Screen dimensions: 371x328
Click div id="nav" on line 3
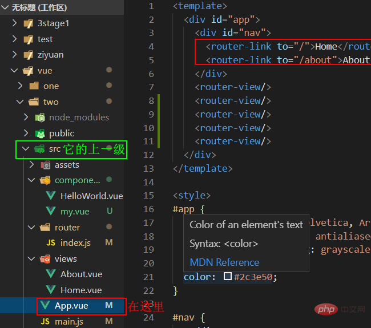[x=233, y=33]
